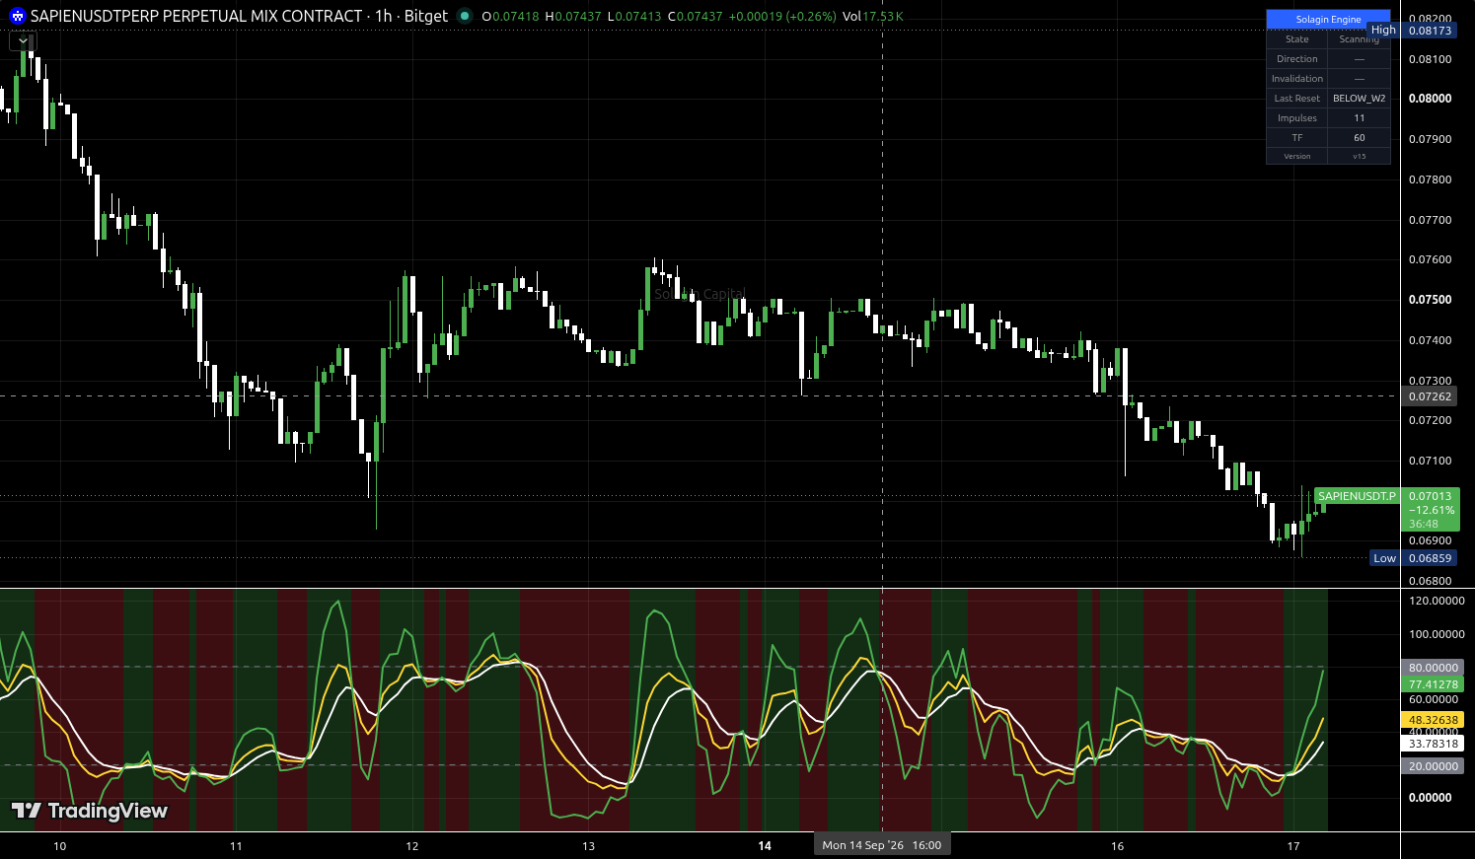This screenshot has height=859, width=1475.
Task: Click the Low price label 0.06859
Action: (x=1430, y=558)
